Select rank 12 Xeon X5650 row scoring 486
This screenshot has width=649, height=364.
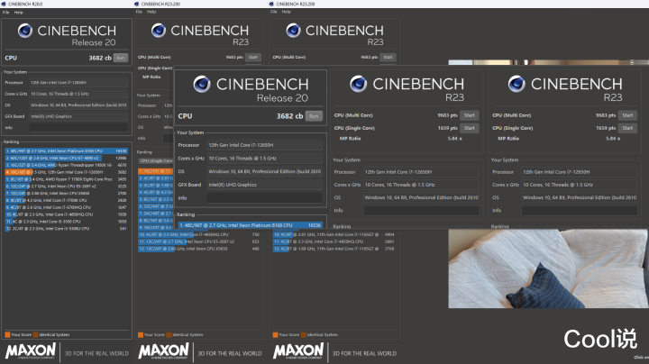[199, 249]
